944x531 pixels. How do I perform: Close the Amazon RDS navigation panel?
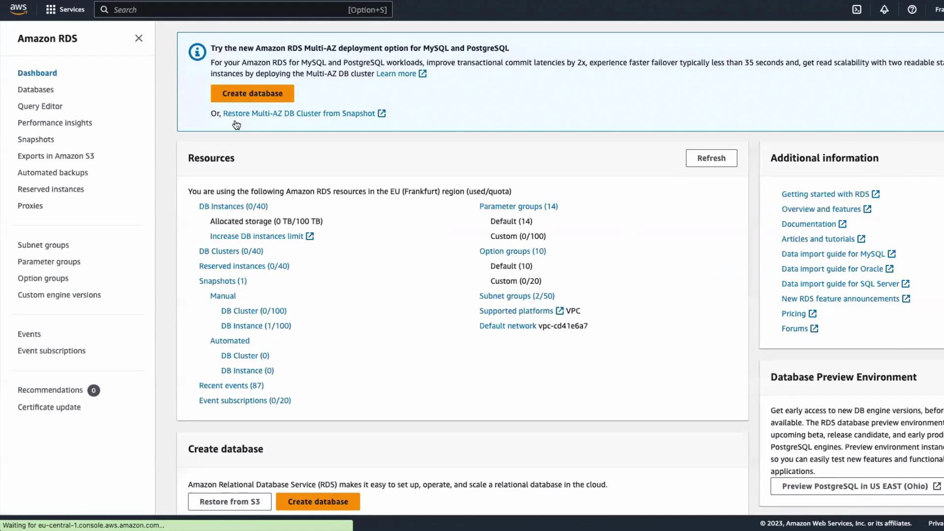tap(139, 38)
